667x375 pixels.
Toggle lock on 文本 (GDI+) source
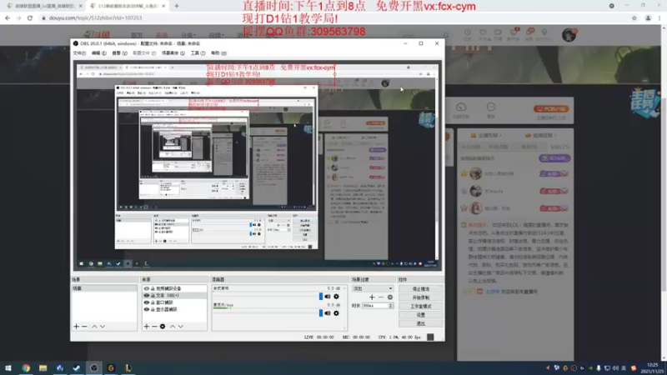pyautogui.click(x=153, y=296)
